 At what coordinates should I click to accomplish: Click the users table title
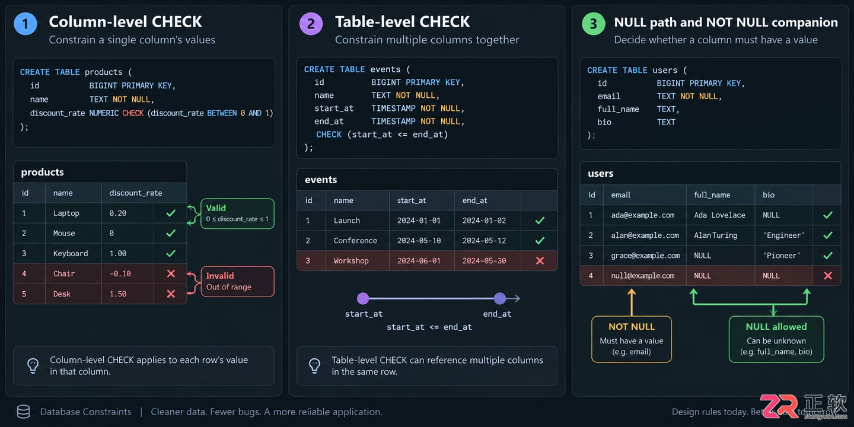coord(601,173)
